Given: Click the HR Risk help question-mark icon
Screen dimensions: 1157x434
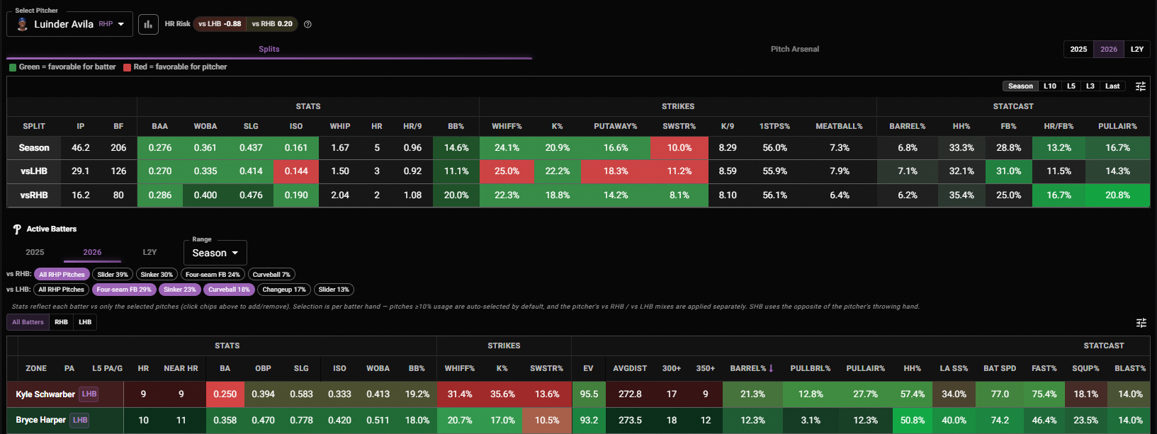Looking at the screenshot, I should coord(307,24).
